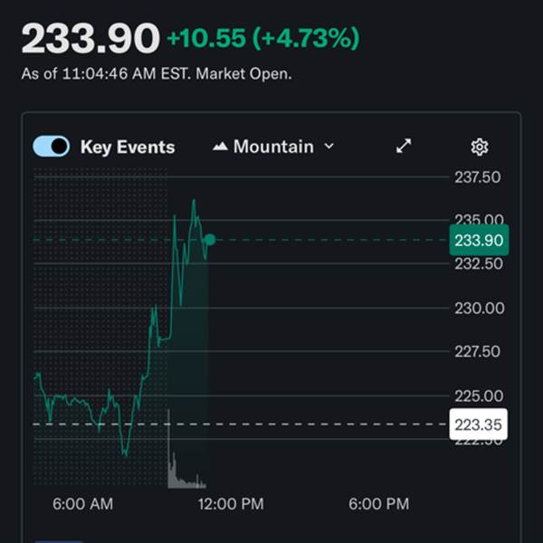The width and height of the screenshot is (543, 543).
Task: Click the 227.50 price axis label
Action: tap(477, 351)
